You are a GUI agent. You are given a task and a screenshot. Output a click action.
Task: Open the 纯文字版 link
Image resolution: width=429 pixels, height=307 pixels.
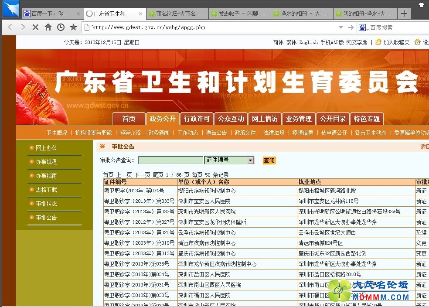pos(357,42)
